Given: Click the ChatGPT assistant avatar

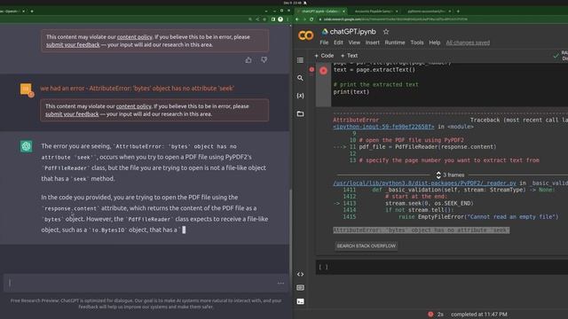Looking at the screenshot, I should (26, 146).
